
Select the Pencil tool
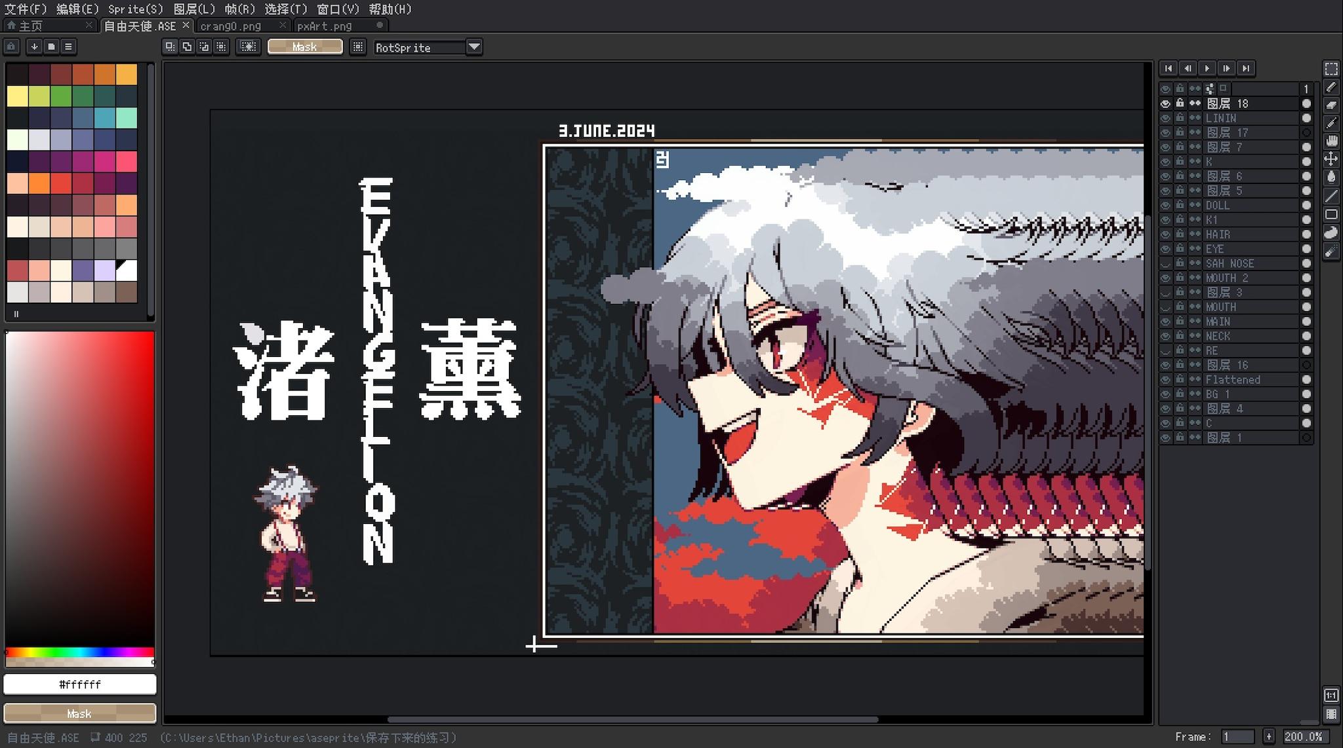coord(1331,87)
